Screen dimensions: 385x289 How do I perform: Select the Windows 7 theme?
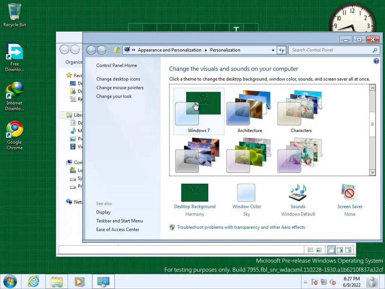click(199, 111)
